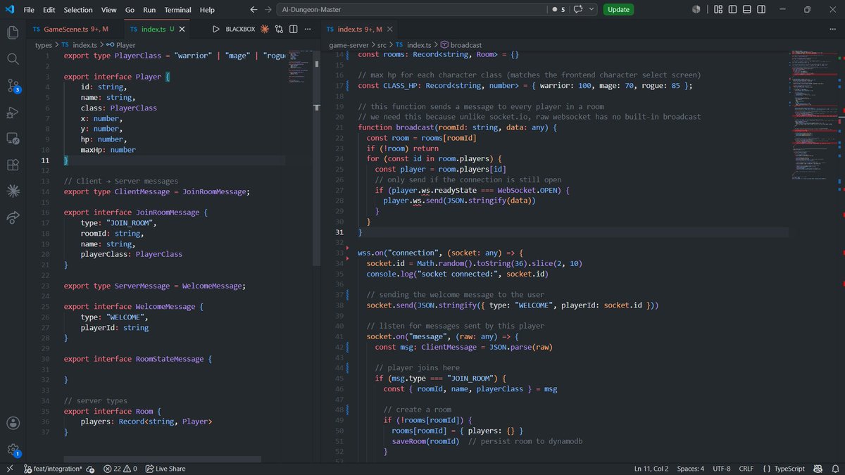The width and height of the screenshot is (845, 475).
Task: Click the orange starburst icon in editor toolbar
Action: click(264, 30)
